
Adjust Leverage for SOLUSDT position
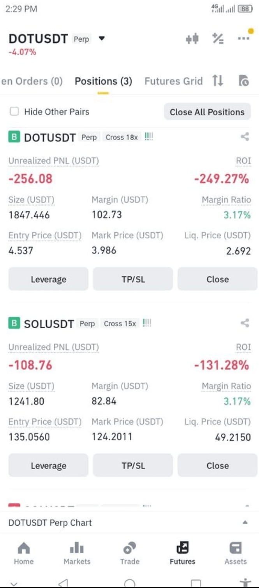48,465
